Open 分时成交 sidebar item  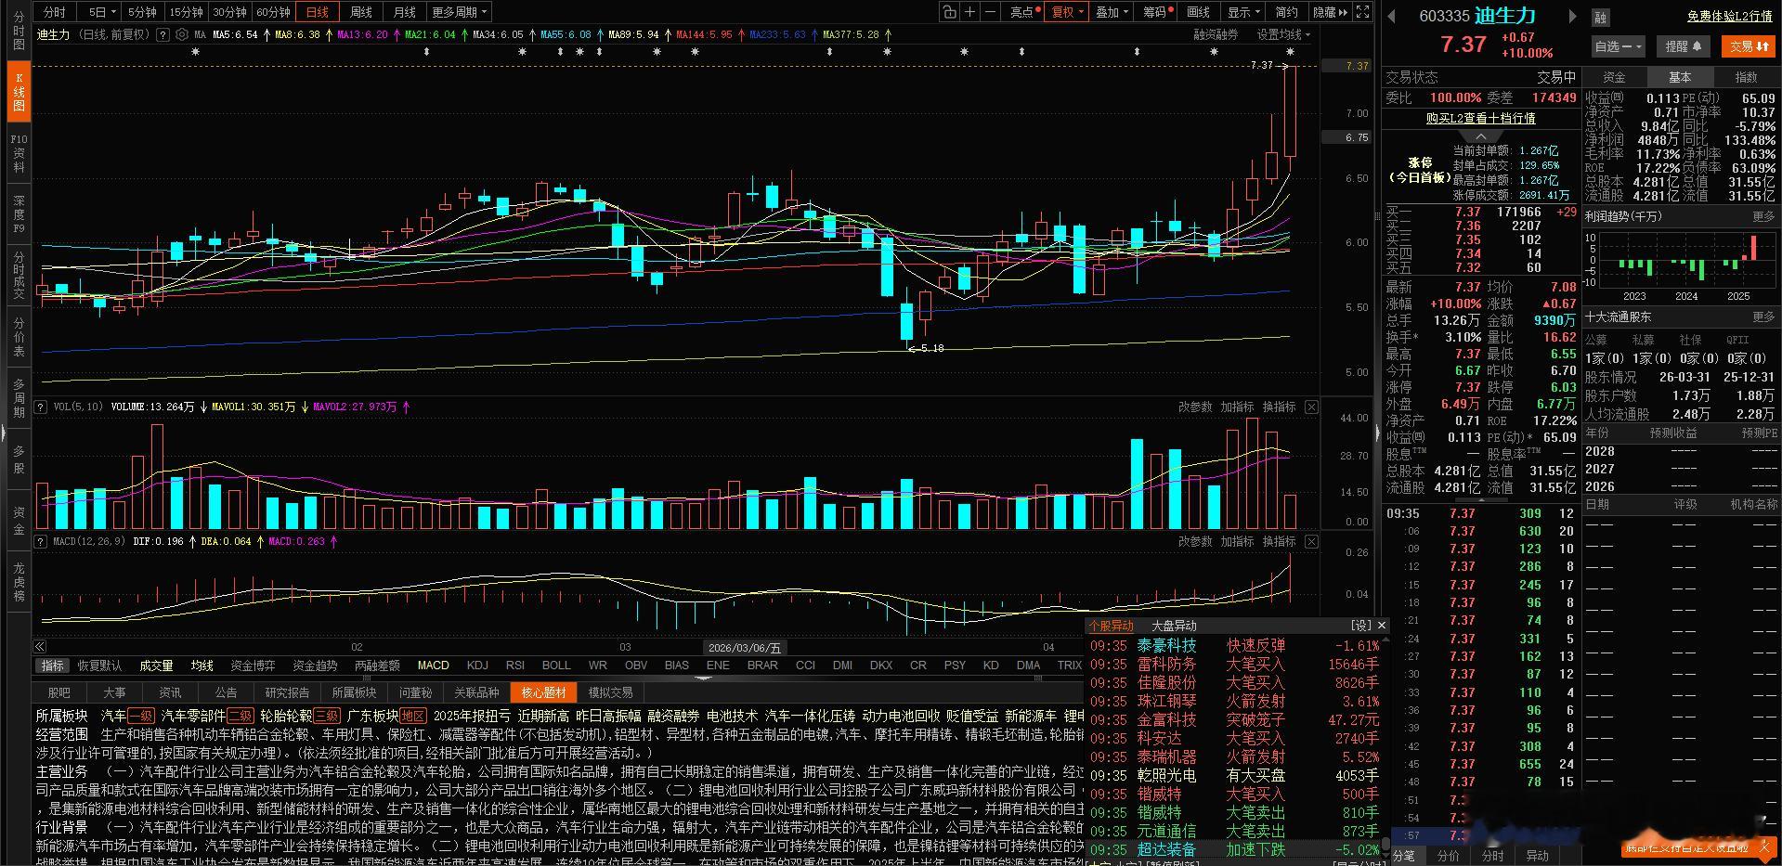point(19,275)
